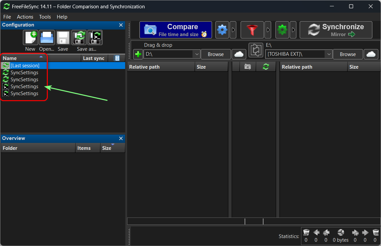Expand arrow next to green sync gear
381x246 pixels.
point(293,30)
